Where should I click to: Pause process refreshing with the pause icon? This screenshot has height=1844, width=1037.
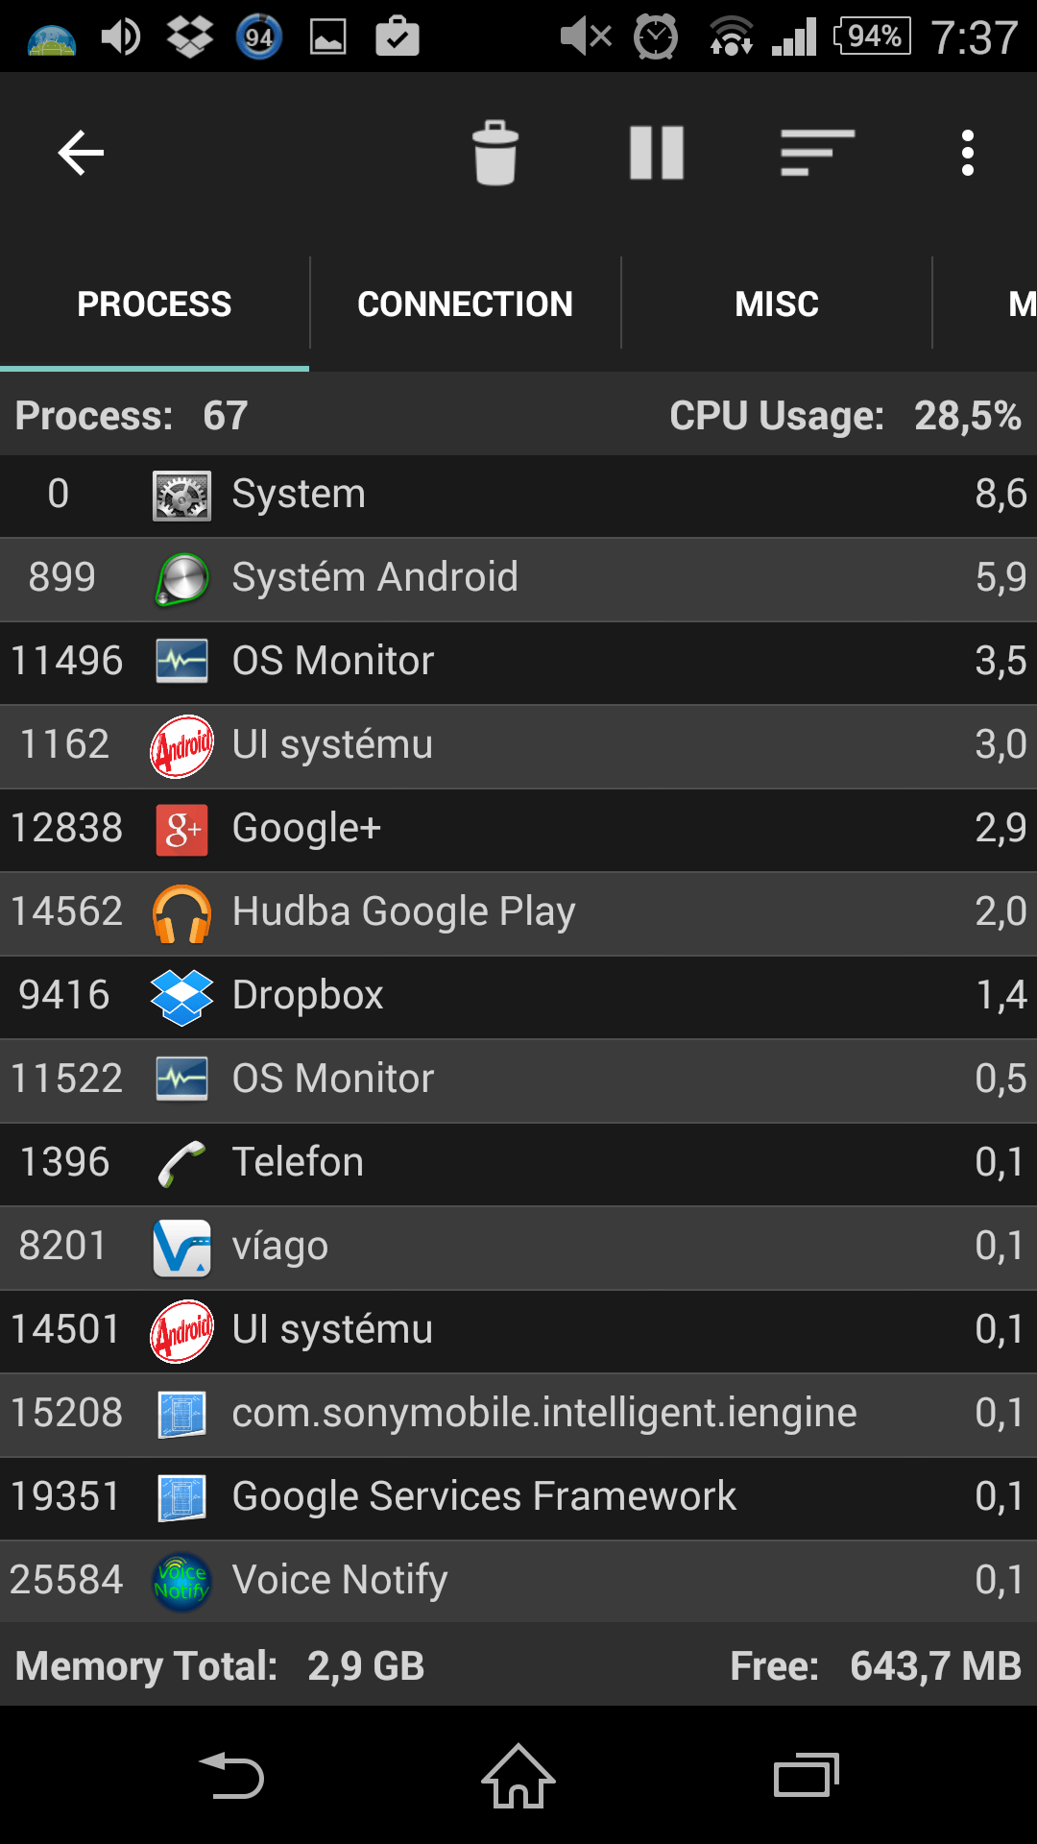657,153
